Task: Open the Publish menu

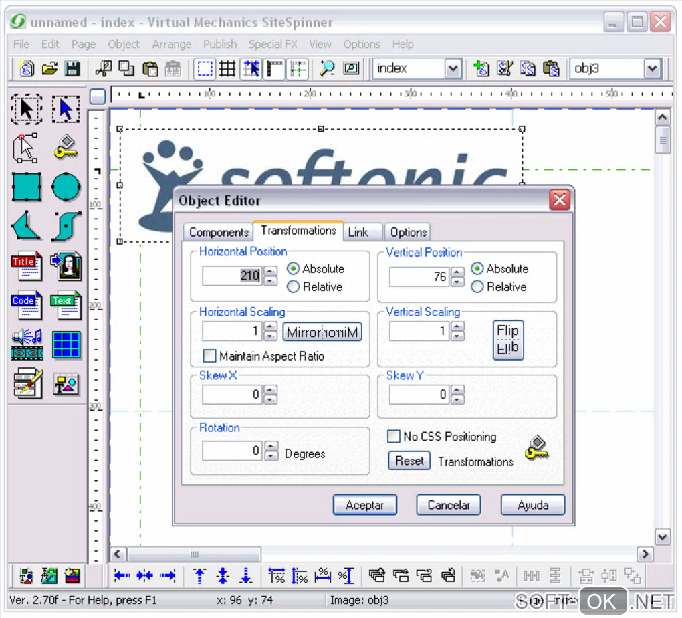Action: [220, 44]
